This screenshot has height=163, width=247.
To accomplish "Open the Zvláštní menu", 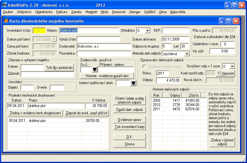I will point(150,12).
